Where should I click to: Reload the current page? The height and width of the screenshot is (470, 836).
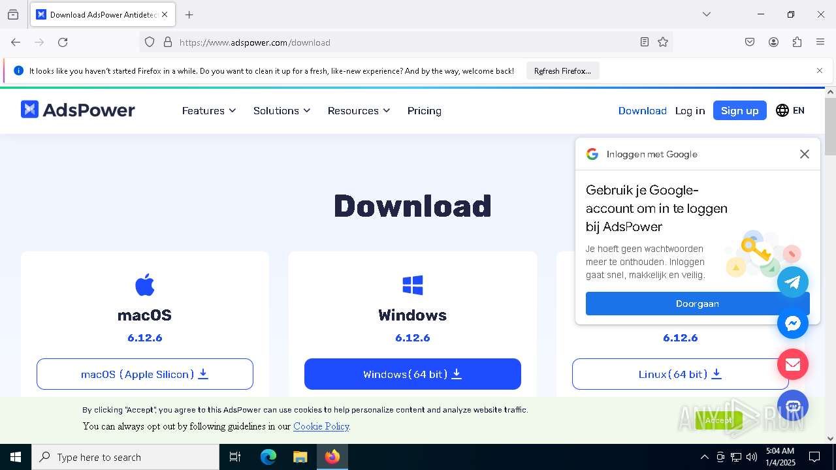(63, 42)
